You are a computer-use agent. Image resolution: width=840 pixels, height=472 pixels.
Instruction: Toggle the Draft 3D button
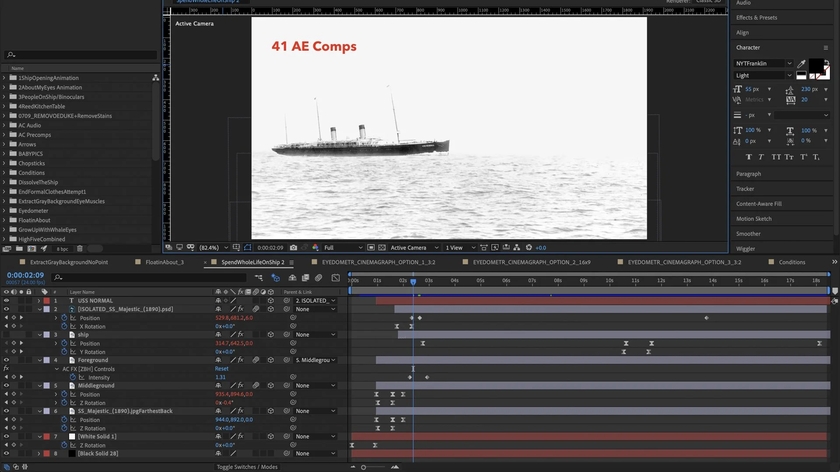tap(276, 278)
